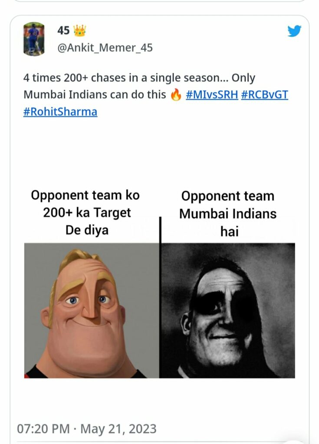319x444 pixels.
Task: Click the Twitter bird logo
Action: (x=294, y=31)
